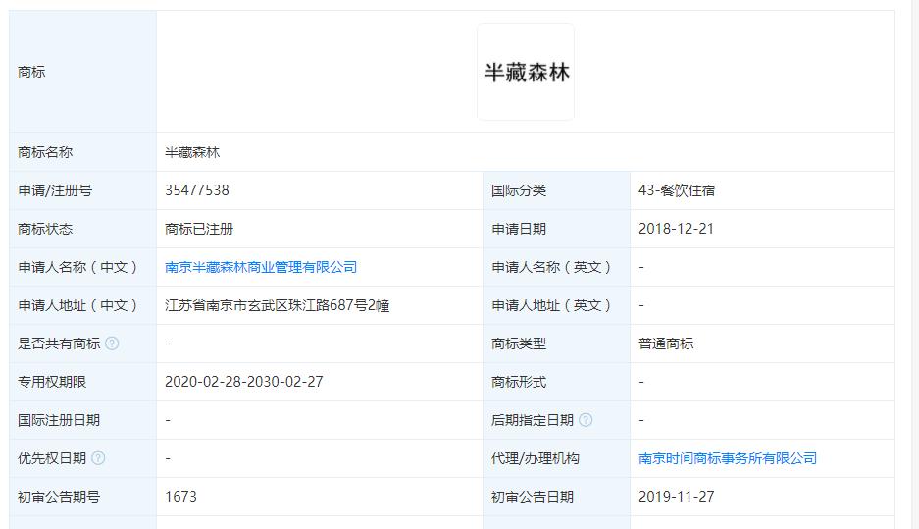
Task: Click the 商标状态 label
Action: click(45, 229)
